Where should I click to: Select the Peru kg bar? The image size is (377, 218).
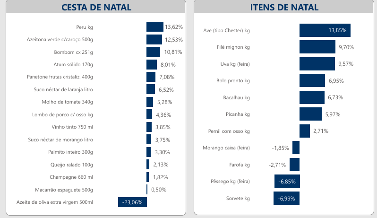click(x=154, y=27)
